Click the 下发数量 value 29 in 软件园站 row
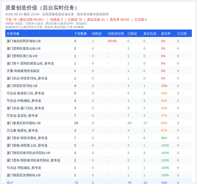This screenshot has height=184, width=197. 76,123
